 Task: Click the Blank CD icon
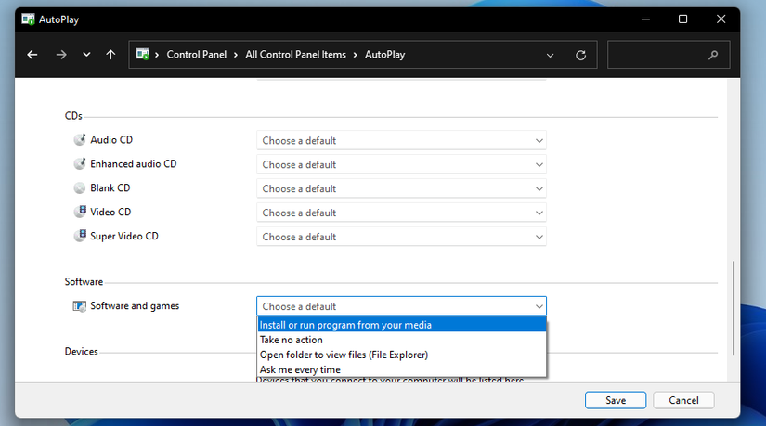(79, 188)
